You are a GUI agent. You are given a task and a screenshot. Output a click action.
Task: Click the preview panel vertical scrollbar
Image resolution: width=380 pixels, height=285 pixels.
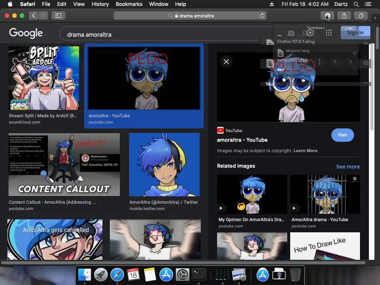coord(372,87)
